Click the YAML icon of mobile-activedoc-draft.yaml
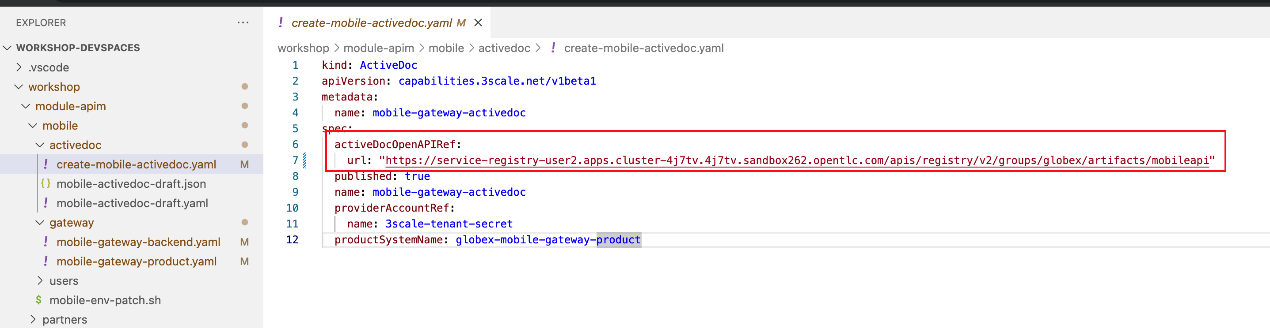 click(x=46, y=203)
